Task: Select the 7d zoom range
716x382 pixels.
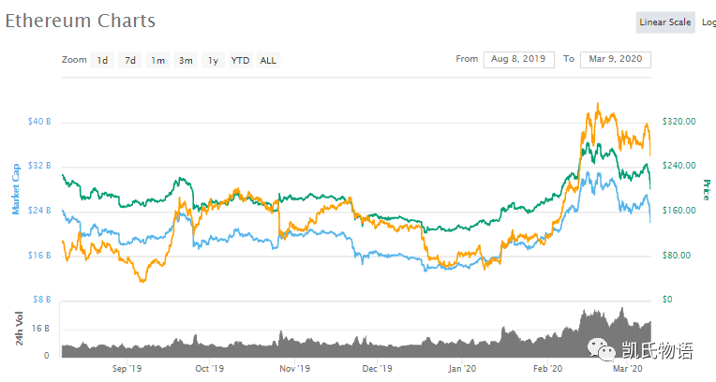Action: point(130,60)
